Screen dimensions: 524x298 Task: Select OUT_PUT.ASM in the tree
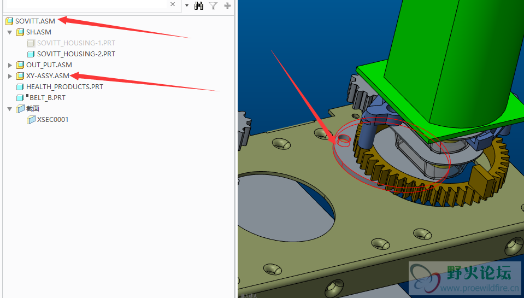(49, 65)
